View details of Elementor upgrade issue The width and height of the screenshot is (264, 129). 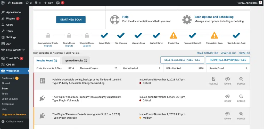tap(241, 116)
